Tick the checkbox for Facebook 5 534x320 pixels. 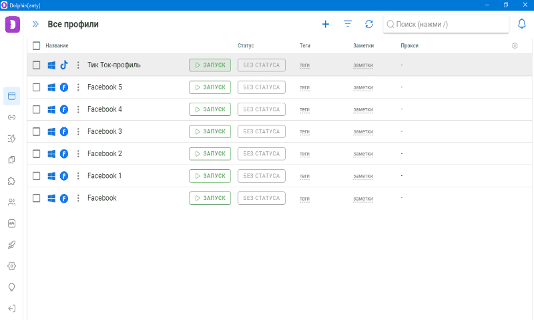point(37,87)
